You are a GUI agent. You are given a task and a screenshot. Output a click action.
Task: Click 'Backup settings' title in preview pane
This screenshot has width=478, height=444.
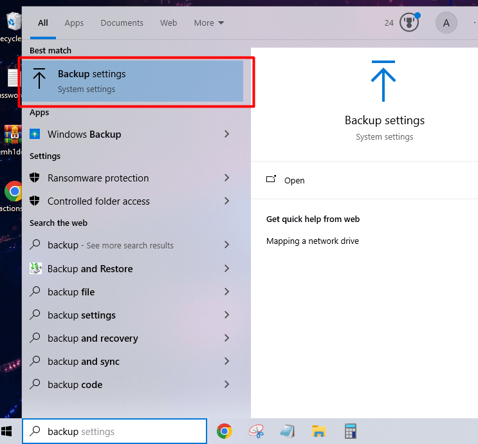tap(385, 120)
